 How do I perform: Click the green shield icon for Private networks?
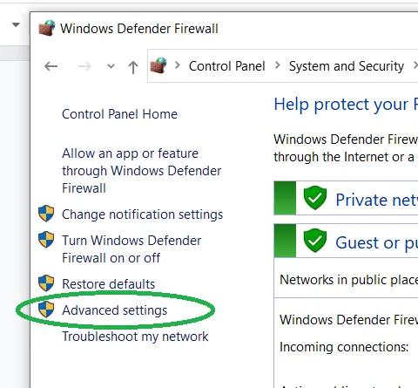[x=315, y=198]
